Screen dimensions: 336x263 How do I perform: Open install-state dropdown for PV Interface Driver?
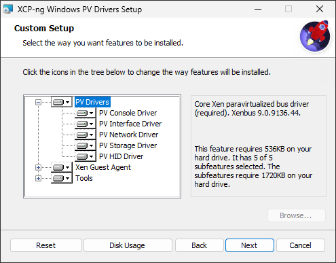86,124
